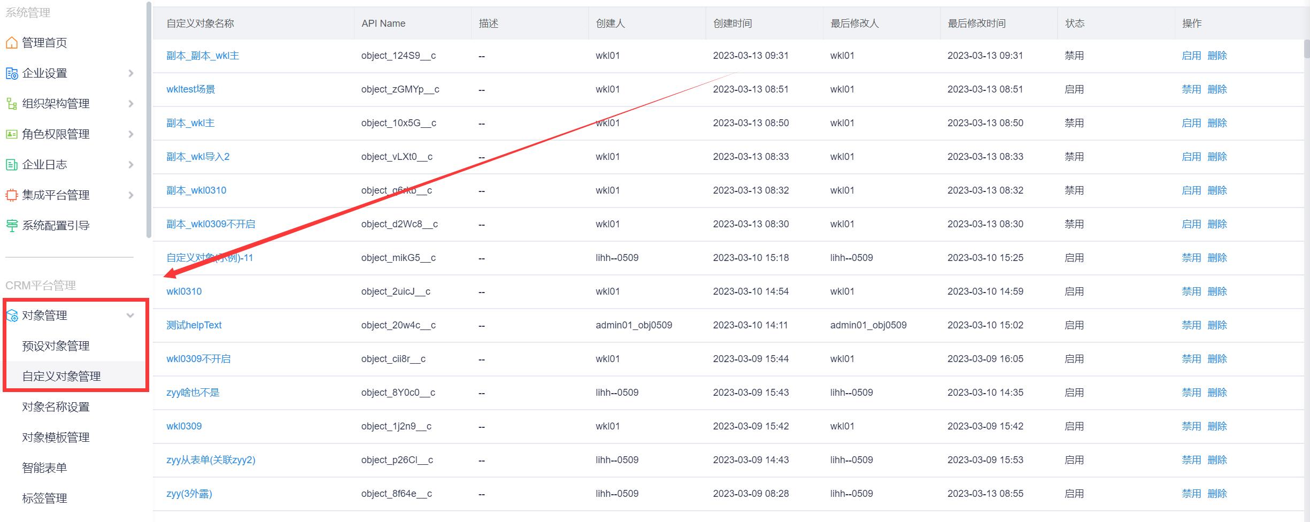Expand the 企业设置 submenu arrow

point(131,73)
